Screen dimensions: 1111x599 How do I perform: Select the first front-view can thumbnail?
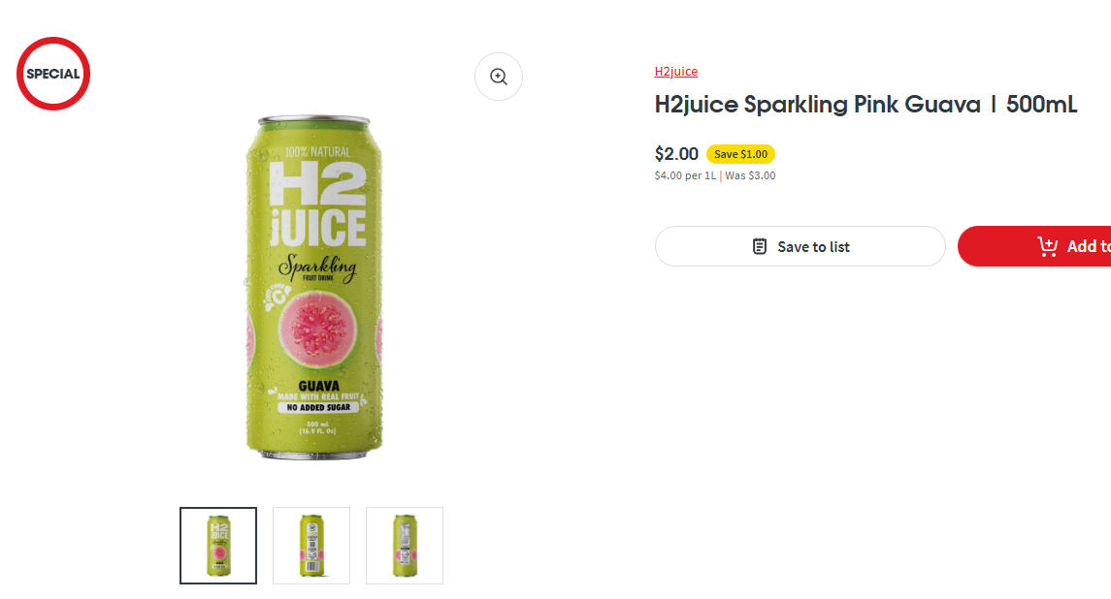(218, 546)
